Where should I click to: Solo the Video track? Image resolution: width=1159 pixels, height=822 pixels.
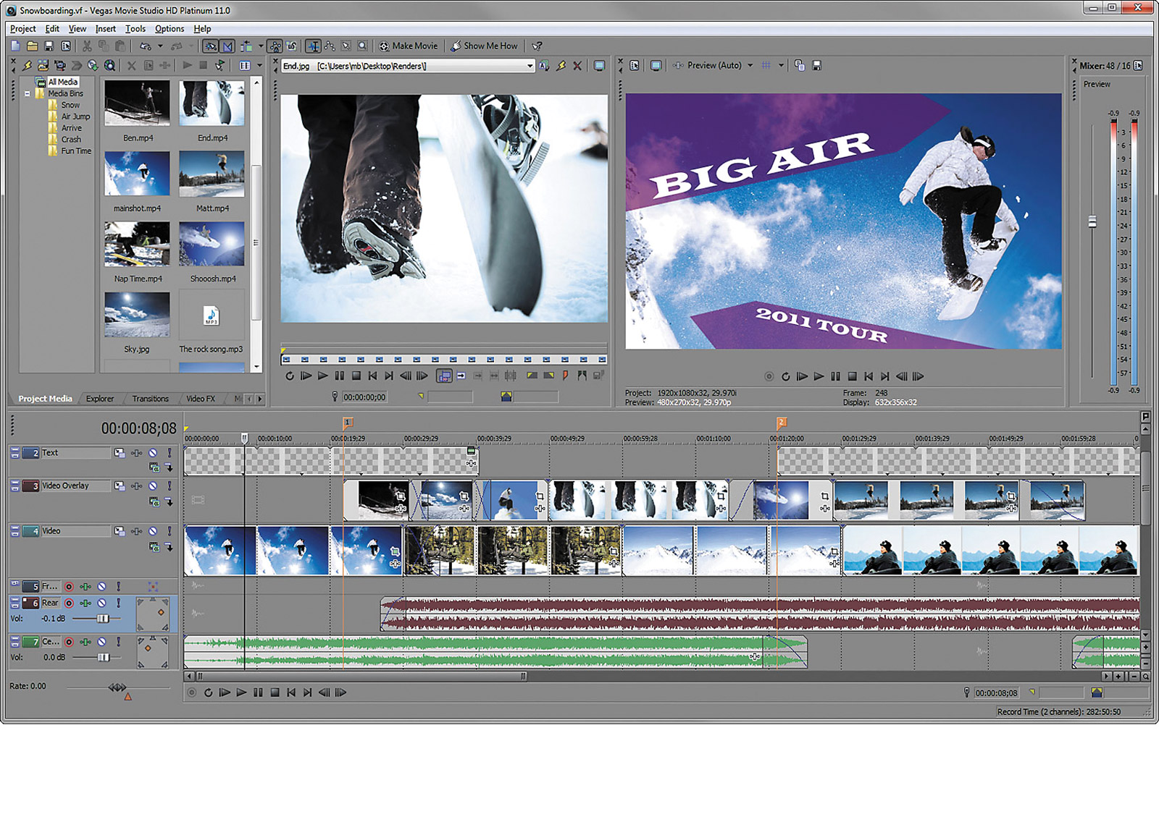170,531
